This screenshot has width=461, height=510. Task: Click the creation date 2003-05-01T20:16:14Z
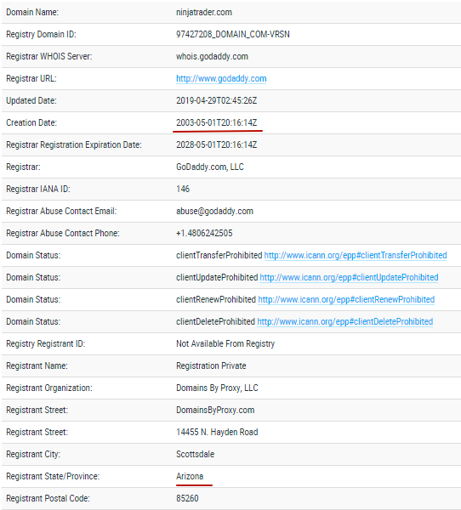coord(217,122)
